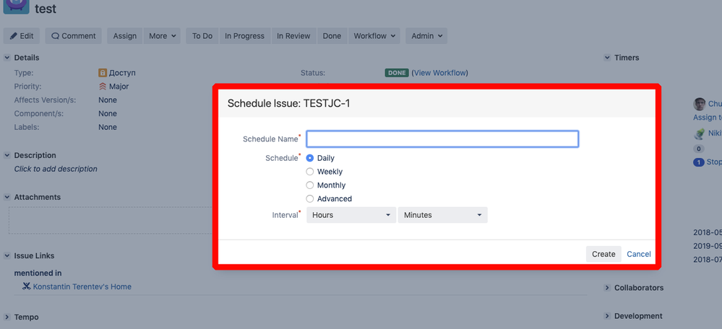
Task: Collapse the Timers section
Action: 607,58
